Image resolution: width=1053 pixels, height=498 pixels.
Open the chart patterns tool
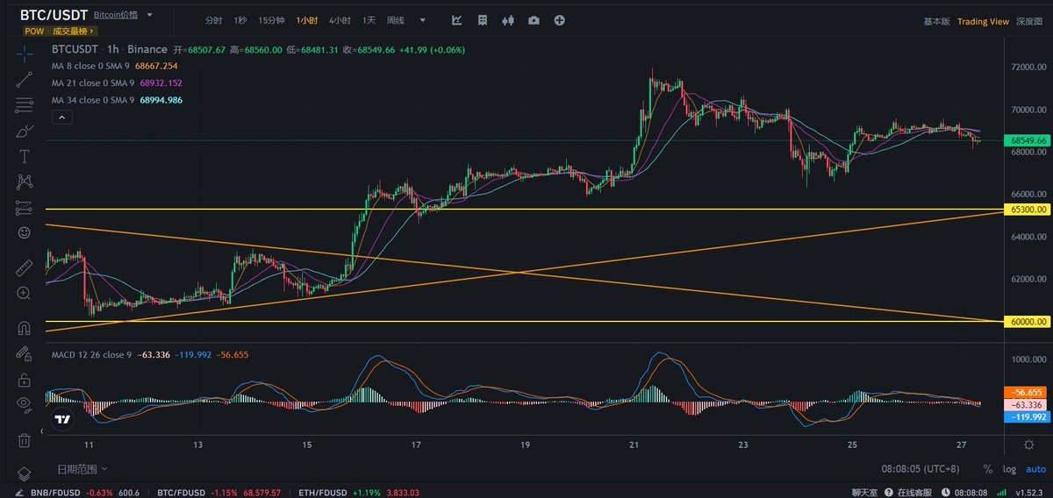click(24, 181)
